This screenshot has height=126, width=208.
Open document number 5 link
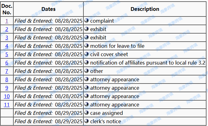[7, 55]
